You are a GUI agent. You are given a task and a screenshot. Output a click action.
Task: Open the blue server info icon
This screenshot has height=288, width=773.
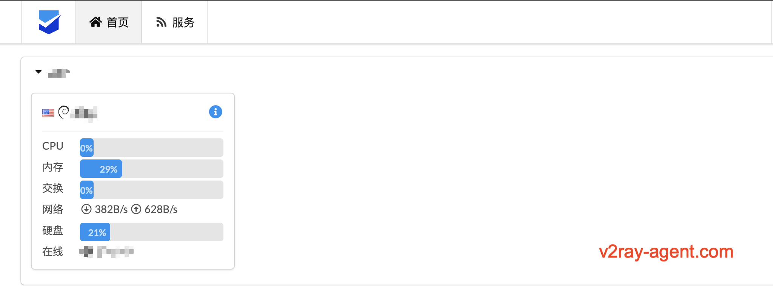click(x=216, y=112)
